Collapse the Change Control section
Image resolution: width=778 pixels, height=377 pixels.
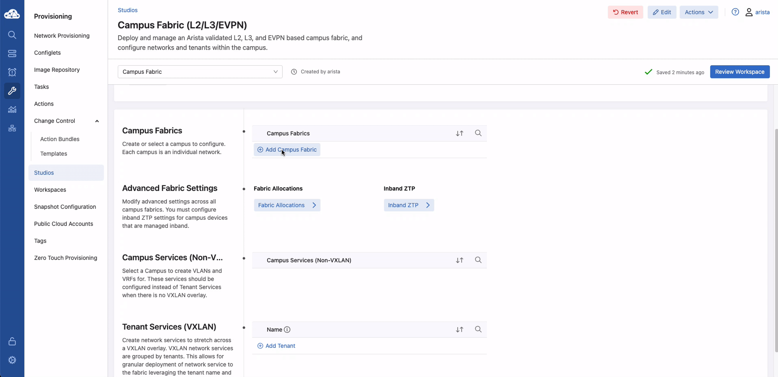pyautogui.click(x=97, y=121)
